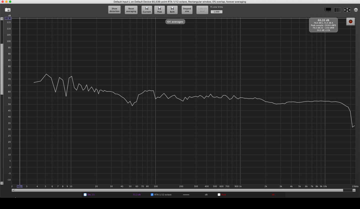
Task: Click the 64 averages indicator
Action: click(175, 22)
